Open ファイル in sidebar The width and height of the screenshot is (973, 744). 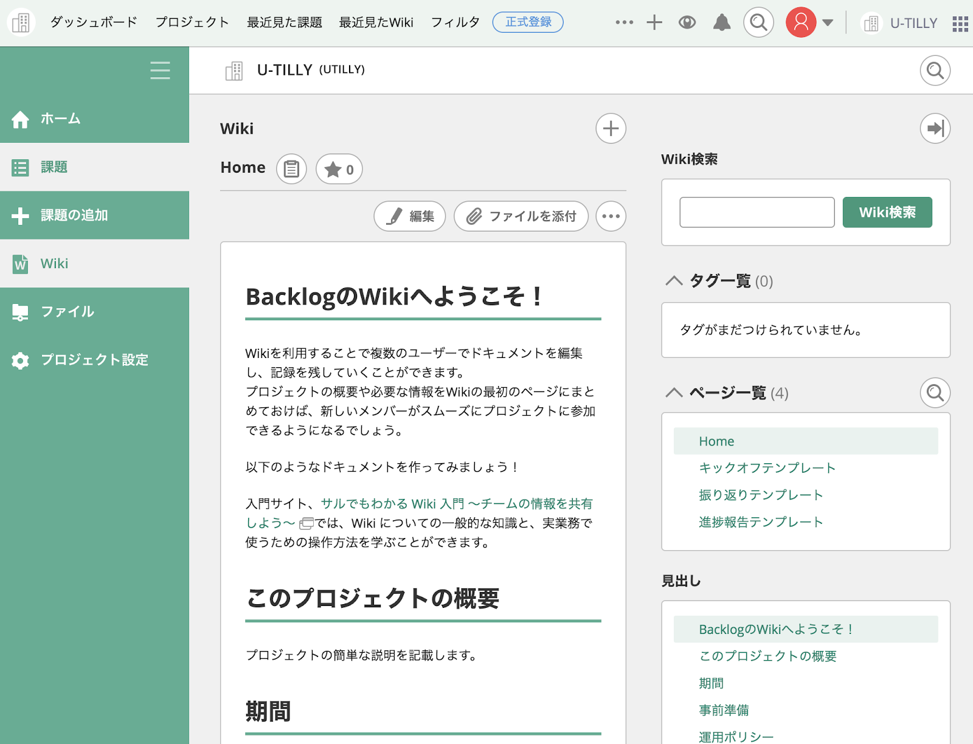(x=94, y=311)
